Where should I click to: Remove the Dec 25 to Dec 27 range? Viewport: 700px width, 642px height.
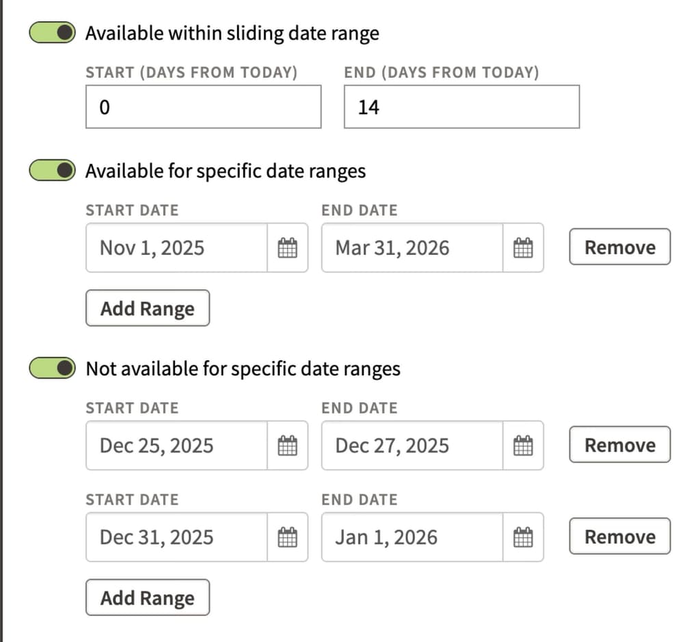tap(619, 444)
